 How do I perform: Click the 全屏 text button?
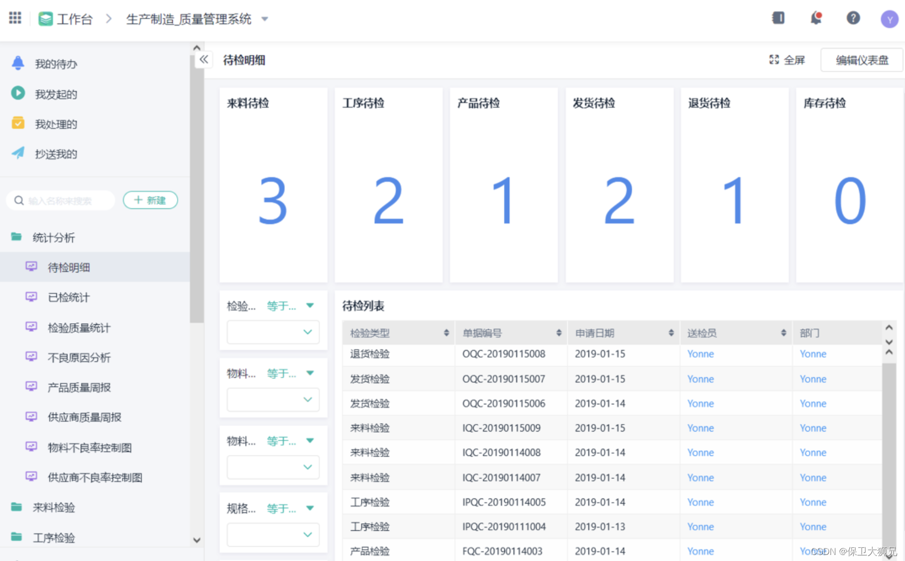794,60
